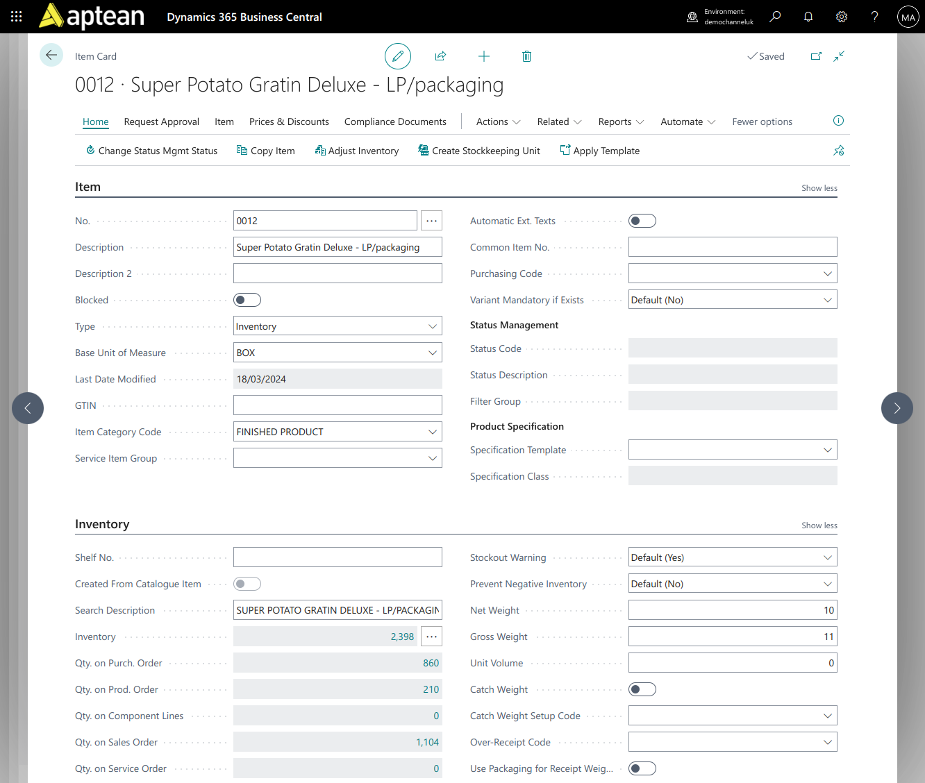The width and height of the screenshot is (925, 783).
Task: Click the Description input field
Action: pyautogui.click(x=337, y=247)
